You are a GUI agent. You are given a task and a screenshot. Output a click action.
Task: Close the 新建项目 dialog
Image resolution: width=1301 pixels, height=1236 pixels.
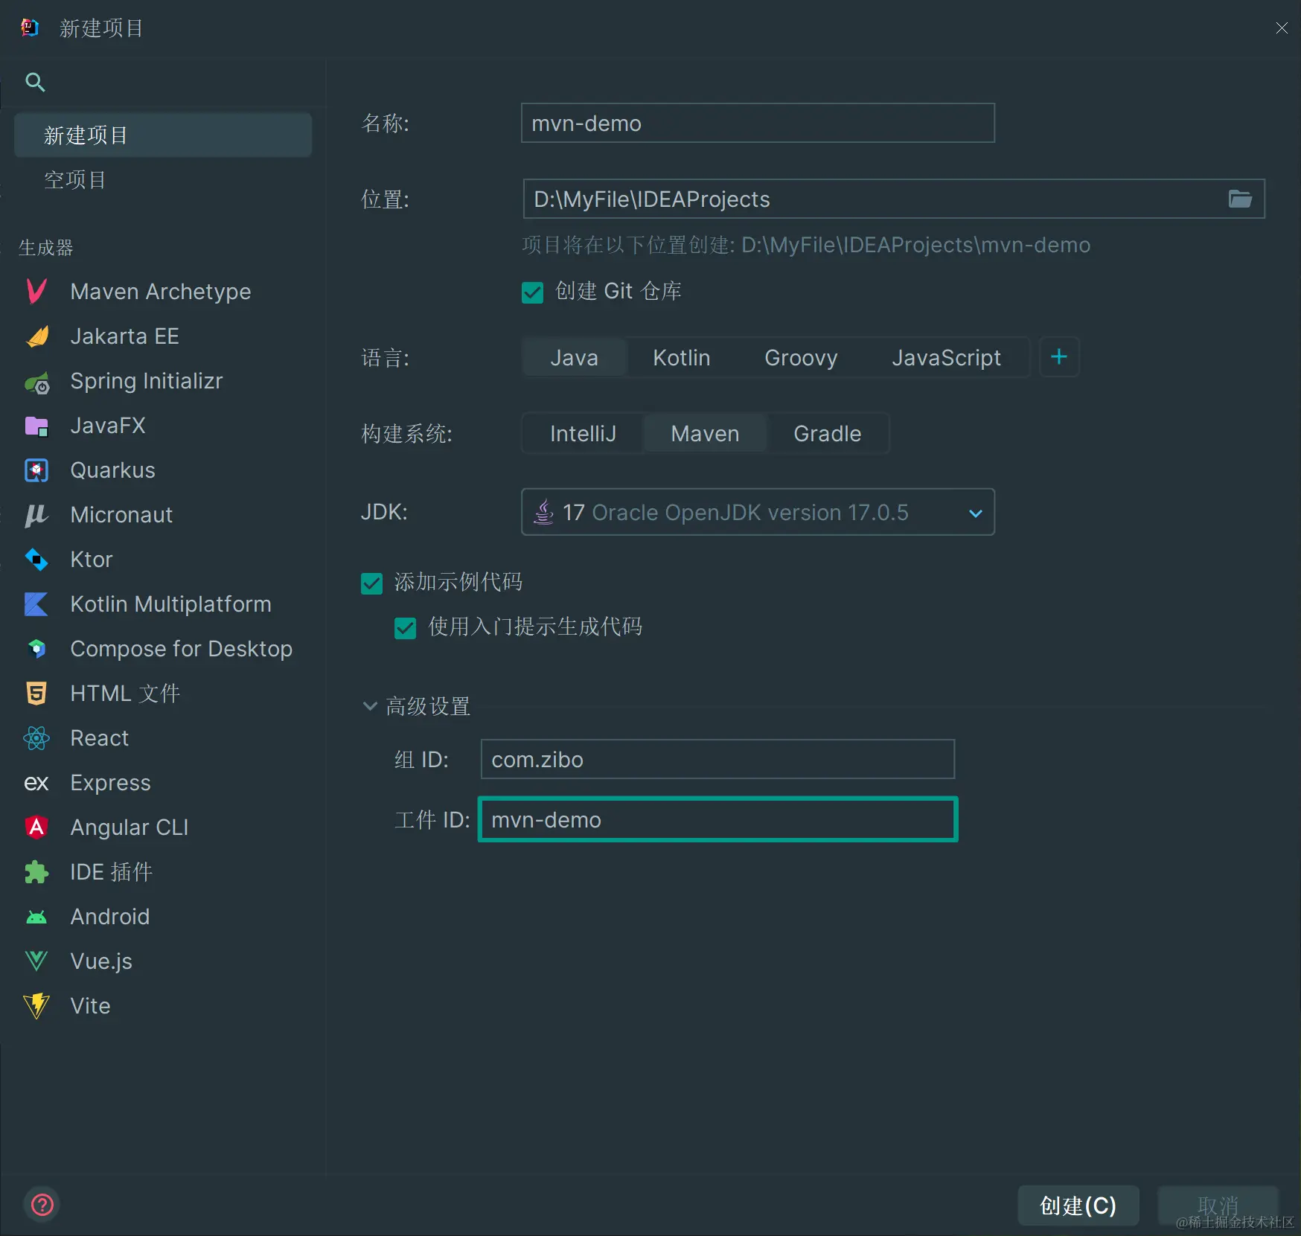pos(1281,28)
